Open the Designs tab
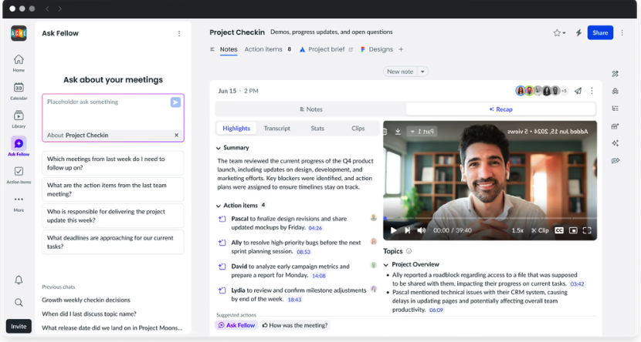 [x=377, y=49]
